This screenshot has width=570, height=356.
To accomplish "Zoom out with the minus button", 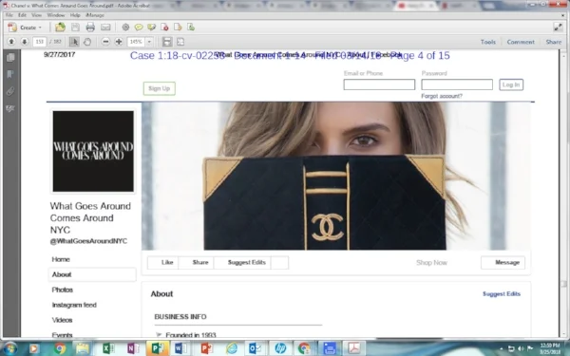I will pos(105,42).
